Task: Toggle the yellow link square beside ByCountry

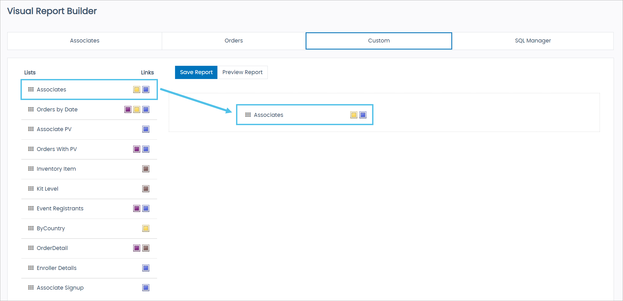Action: [x=146, y=228]
